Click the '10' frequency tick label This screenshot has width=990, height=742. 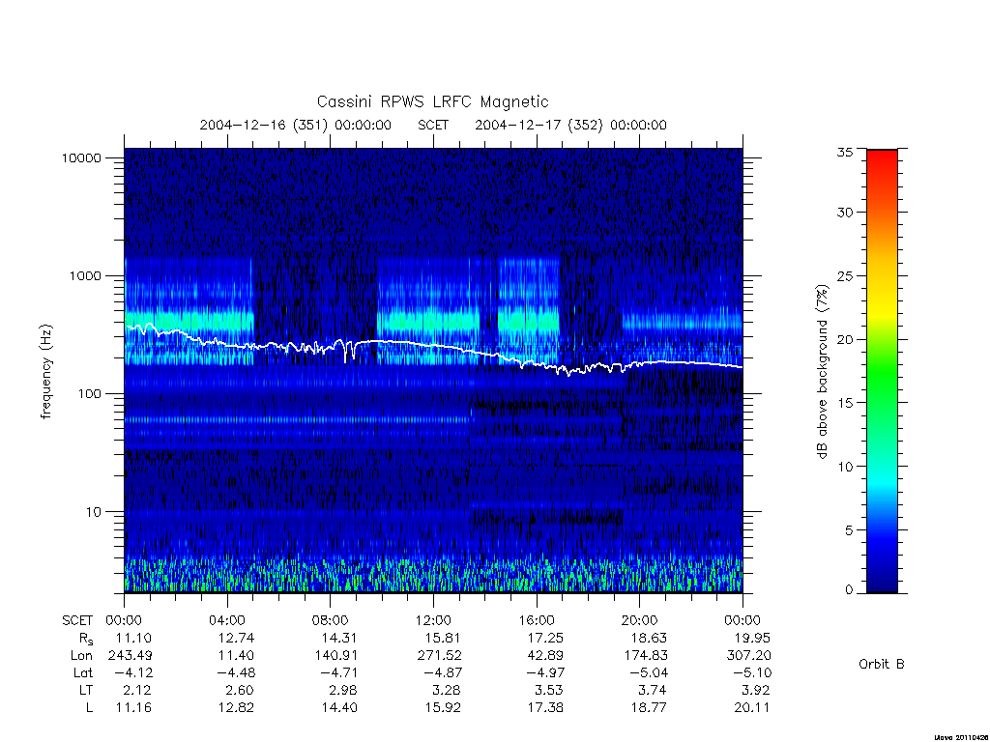point(93,512)
